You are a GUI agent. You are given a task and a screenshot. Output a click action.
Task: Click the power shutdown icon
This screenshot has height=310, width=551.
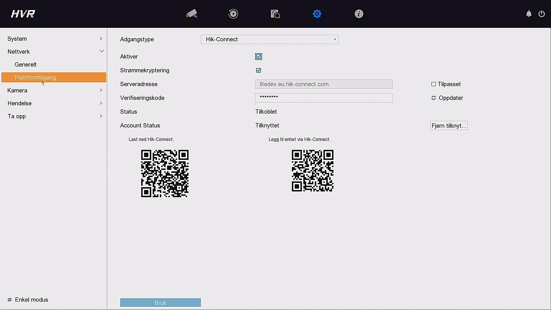point(542,14)
